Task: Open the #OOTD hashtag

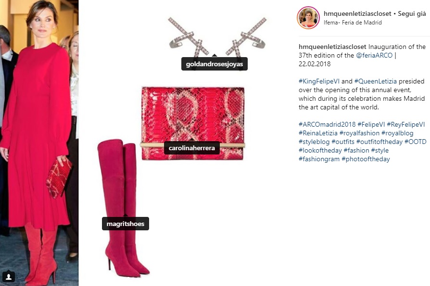Action: pos(416,142)
